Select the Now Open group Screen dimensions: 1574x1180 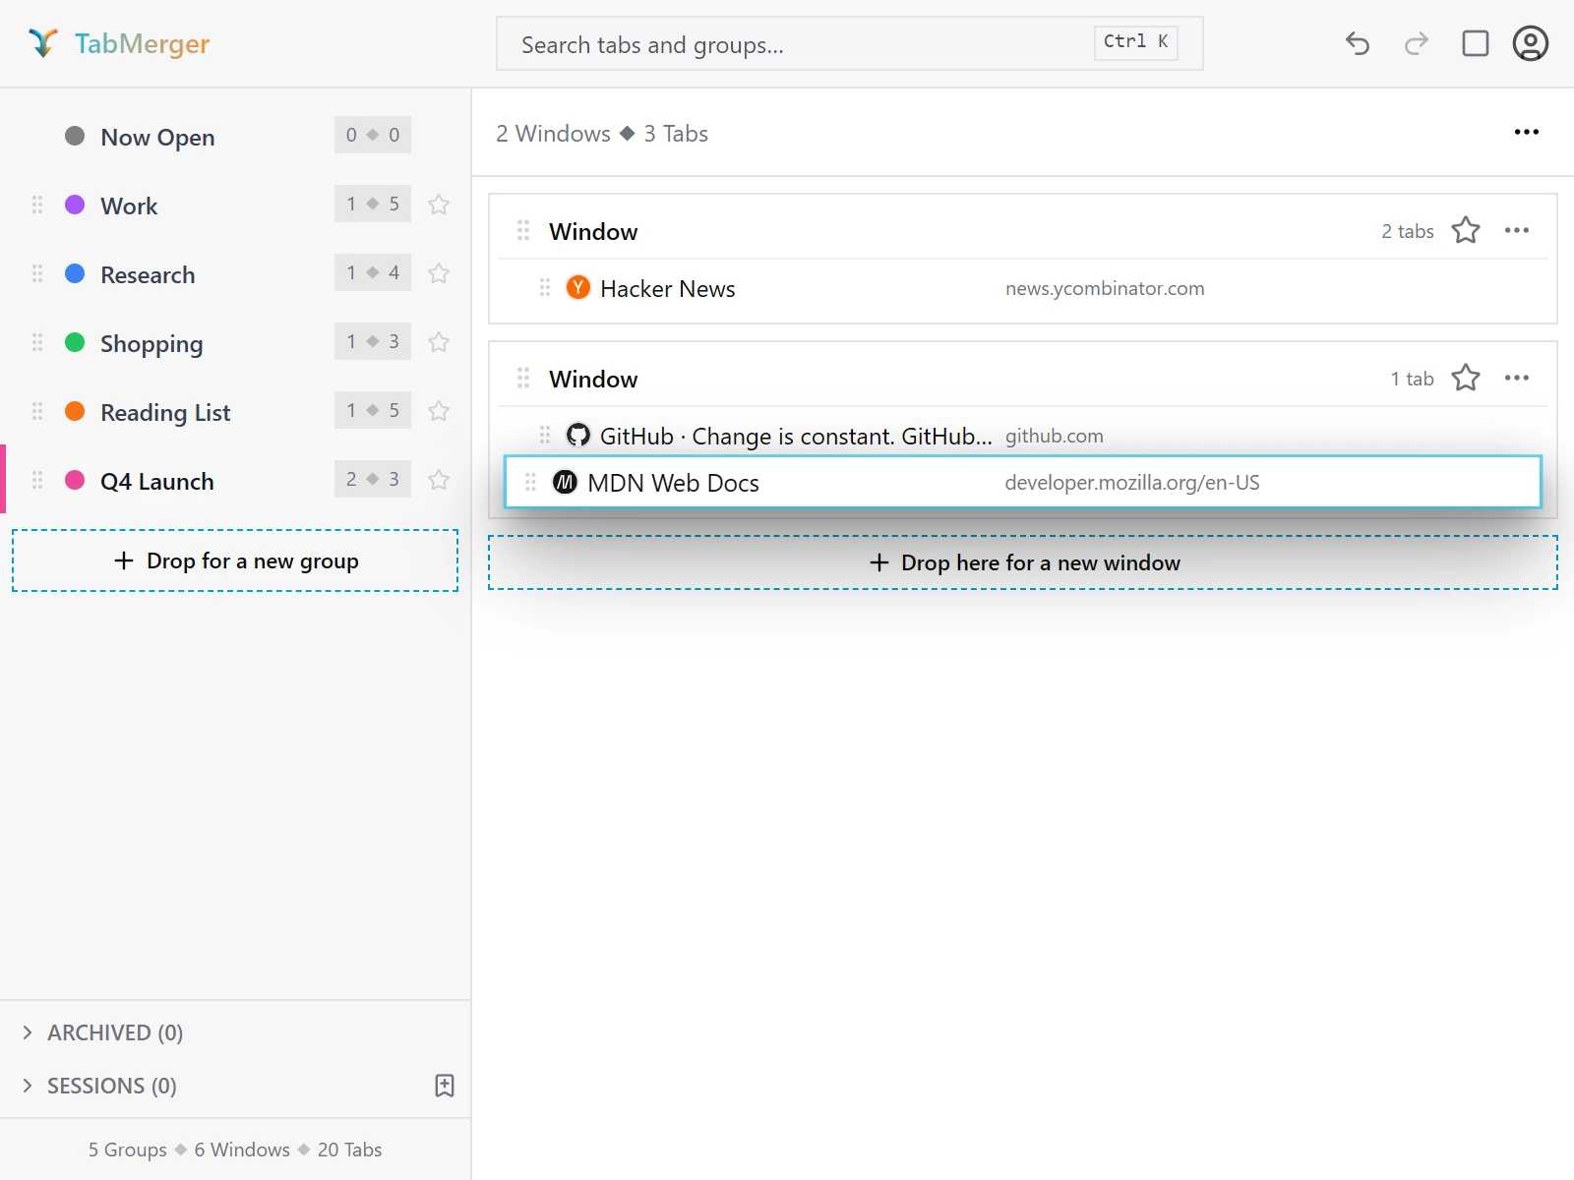(x=236, y=136)
